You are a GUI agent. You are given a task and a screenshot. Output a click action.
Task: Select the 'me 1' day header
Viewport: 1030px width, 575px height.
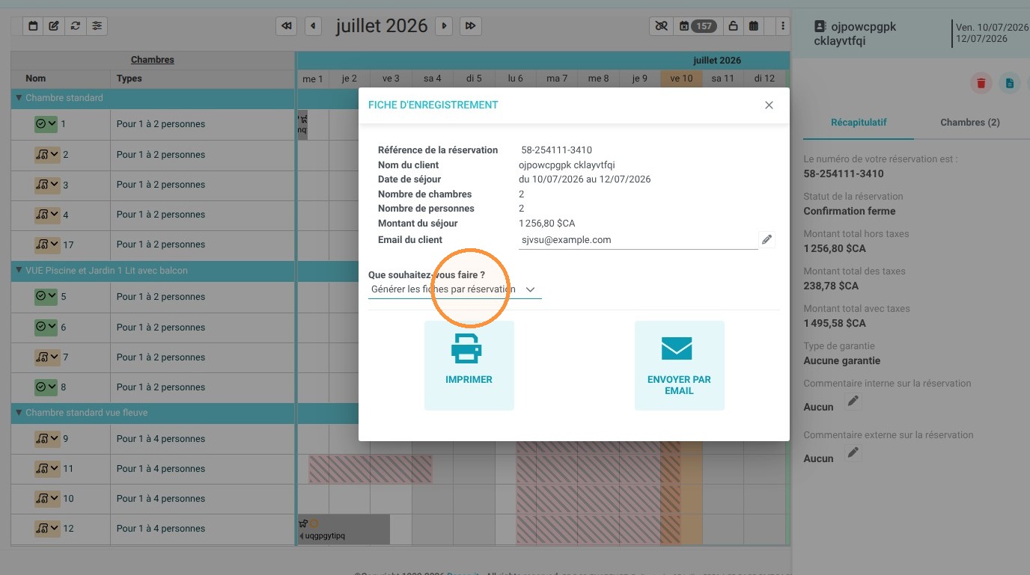pyautogui.click(x=313, y=79)
